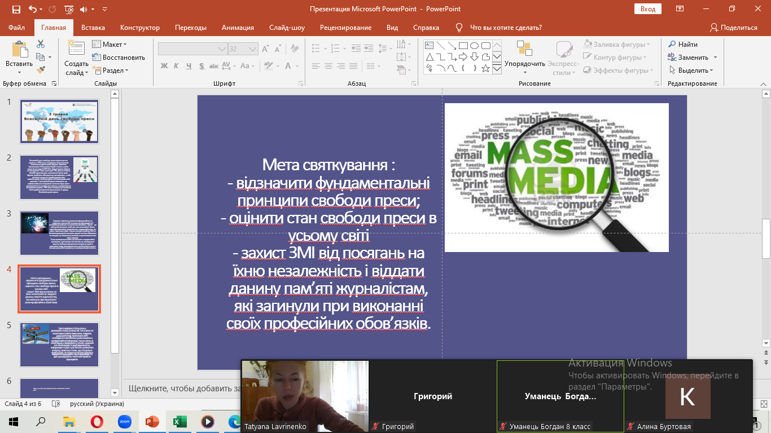
Task: Open Font dialog launcher in Шрифт group
Action: pos(301,83)
